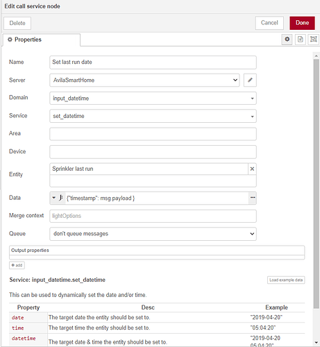
Task: Open node appearance icon
Action: 314,40
